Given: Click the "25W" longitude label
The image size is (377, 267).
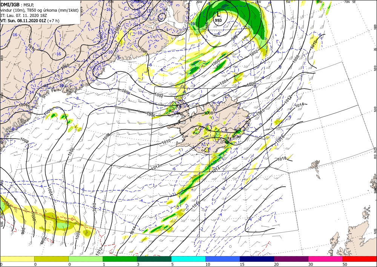Looking at the screenshot, I should (170, 2).
